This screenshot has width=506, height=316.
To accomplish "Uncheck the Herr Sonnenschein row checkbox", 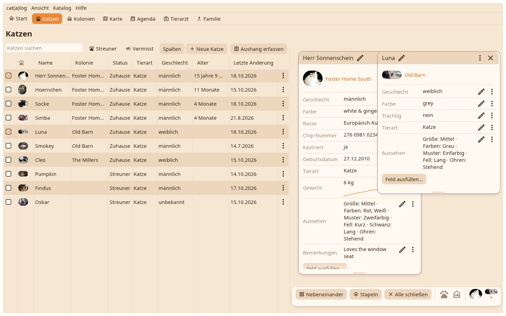I will click(8, 75).
